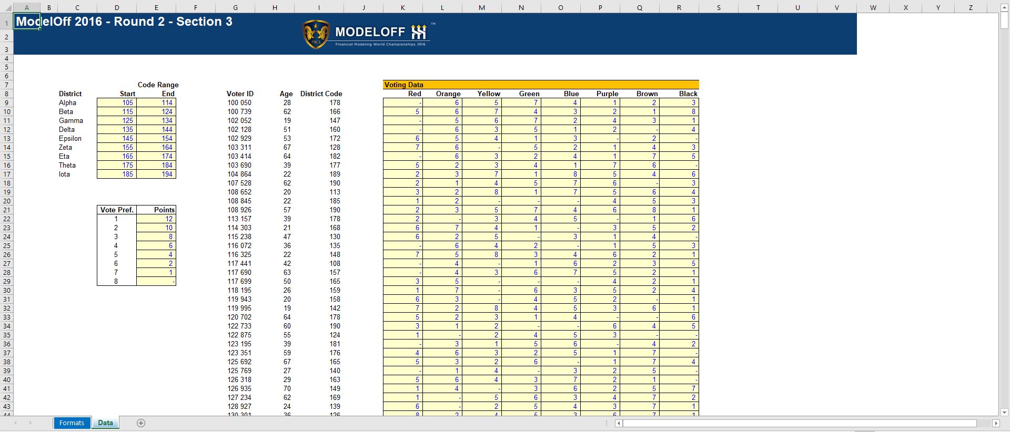
Task: Select Alpha start code 105 cell
Action: (117, 103)
